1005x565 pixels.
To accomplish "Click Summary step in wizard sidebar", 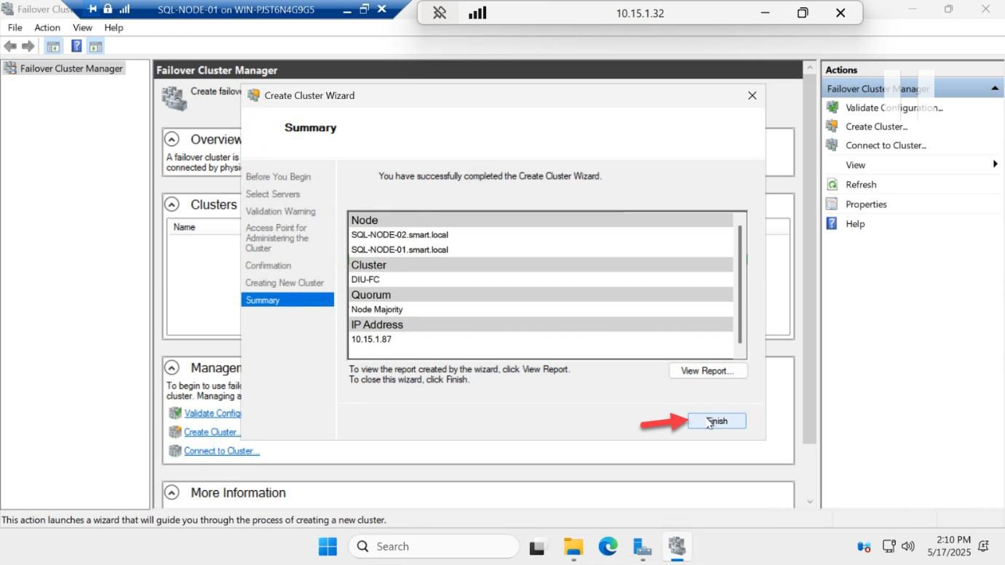I will (287, 300).
